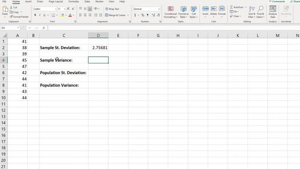Viewport: 300px width, 169px height.
Task: Switch to the Review tab
Action: coord(99,1)
